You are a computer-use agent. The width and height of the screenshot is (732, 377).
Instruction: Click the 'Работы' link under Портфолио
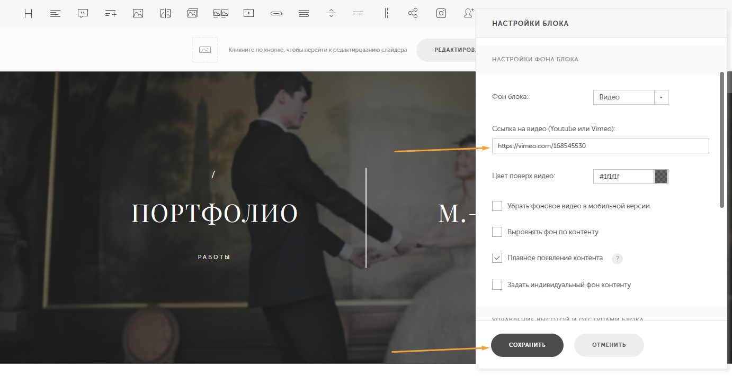point(214,257)
